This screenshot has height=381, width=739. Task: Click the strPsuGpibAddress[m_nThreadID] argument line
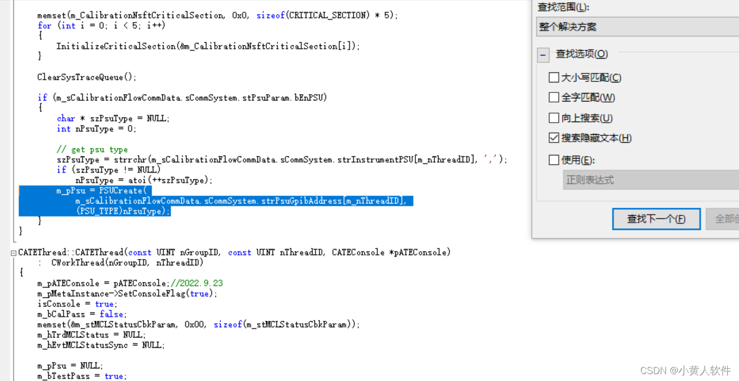(x=241, y=201)
